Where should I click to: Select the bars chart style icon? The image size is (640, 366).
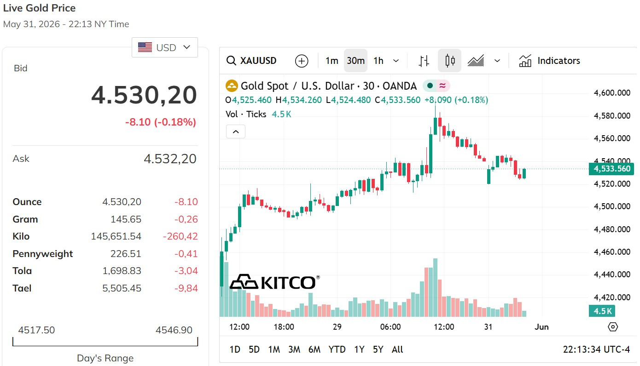click(x=424, y=61)
